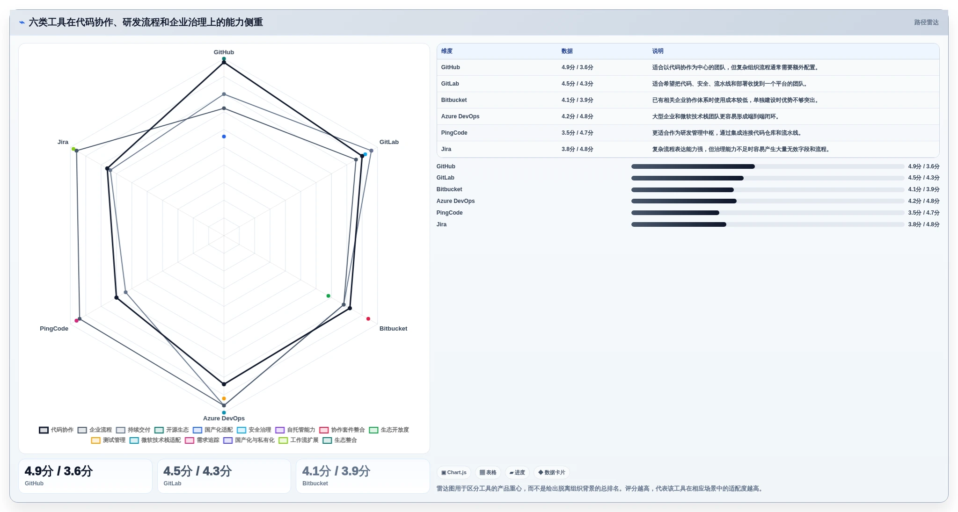Click the Jira progress bar
This screenshot has height=512, width=958.
768,224
